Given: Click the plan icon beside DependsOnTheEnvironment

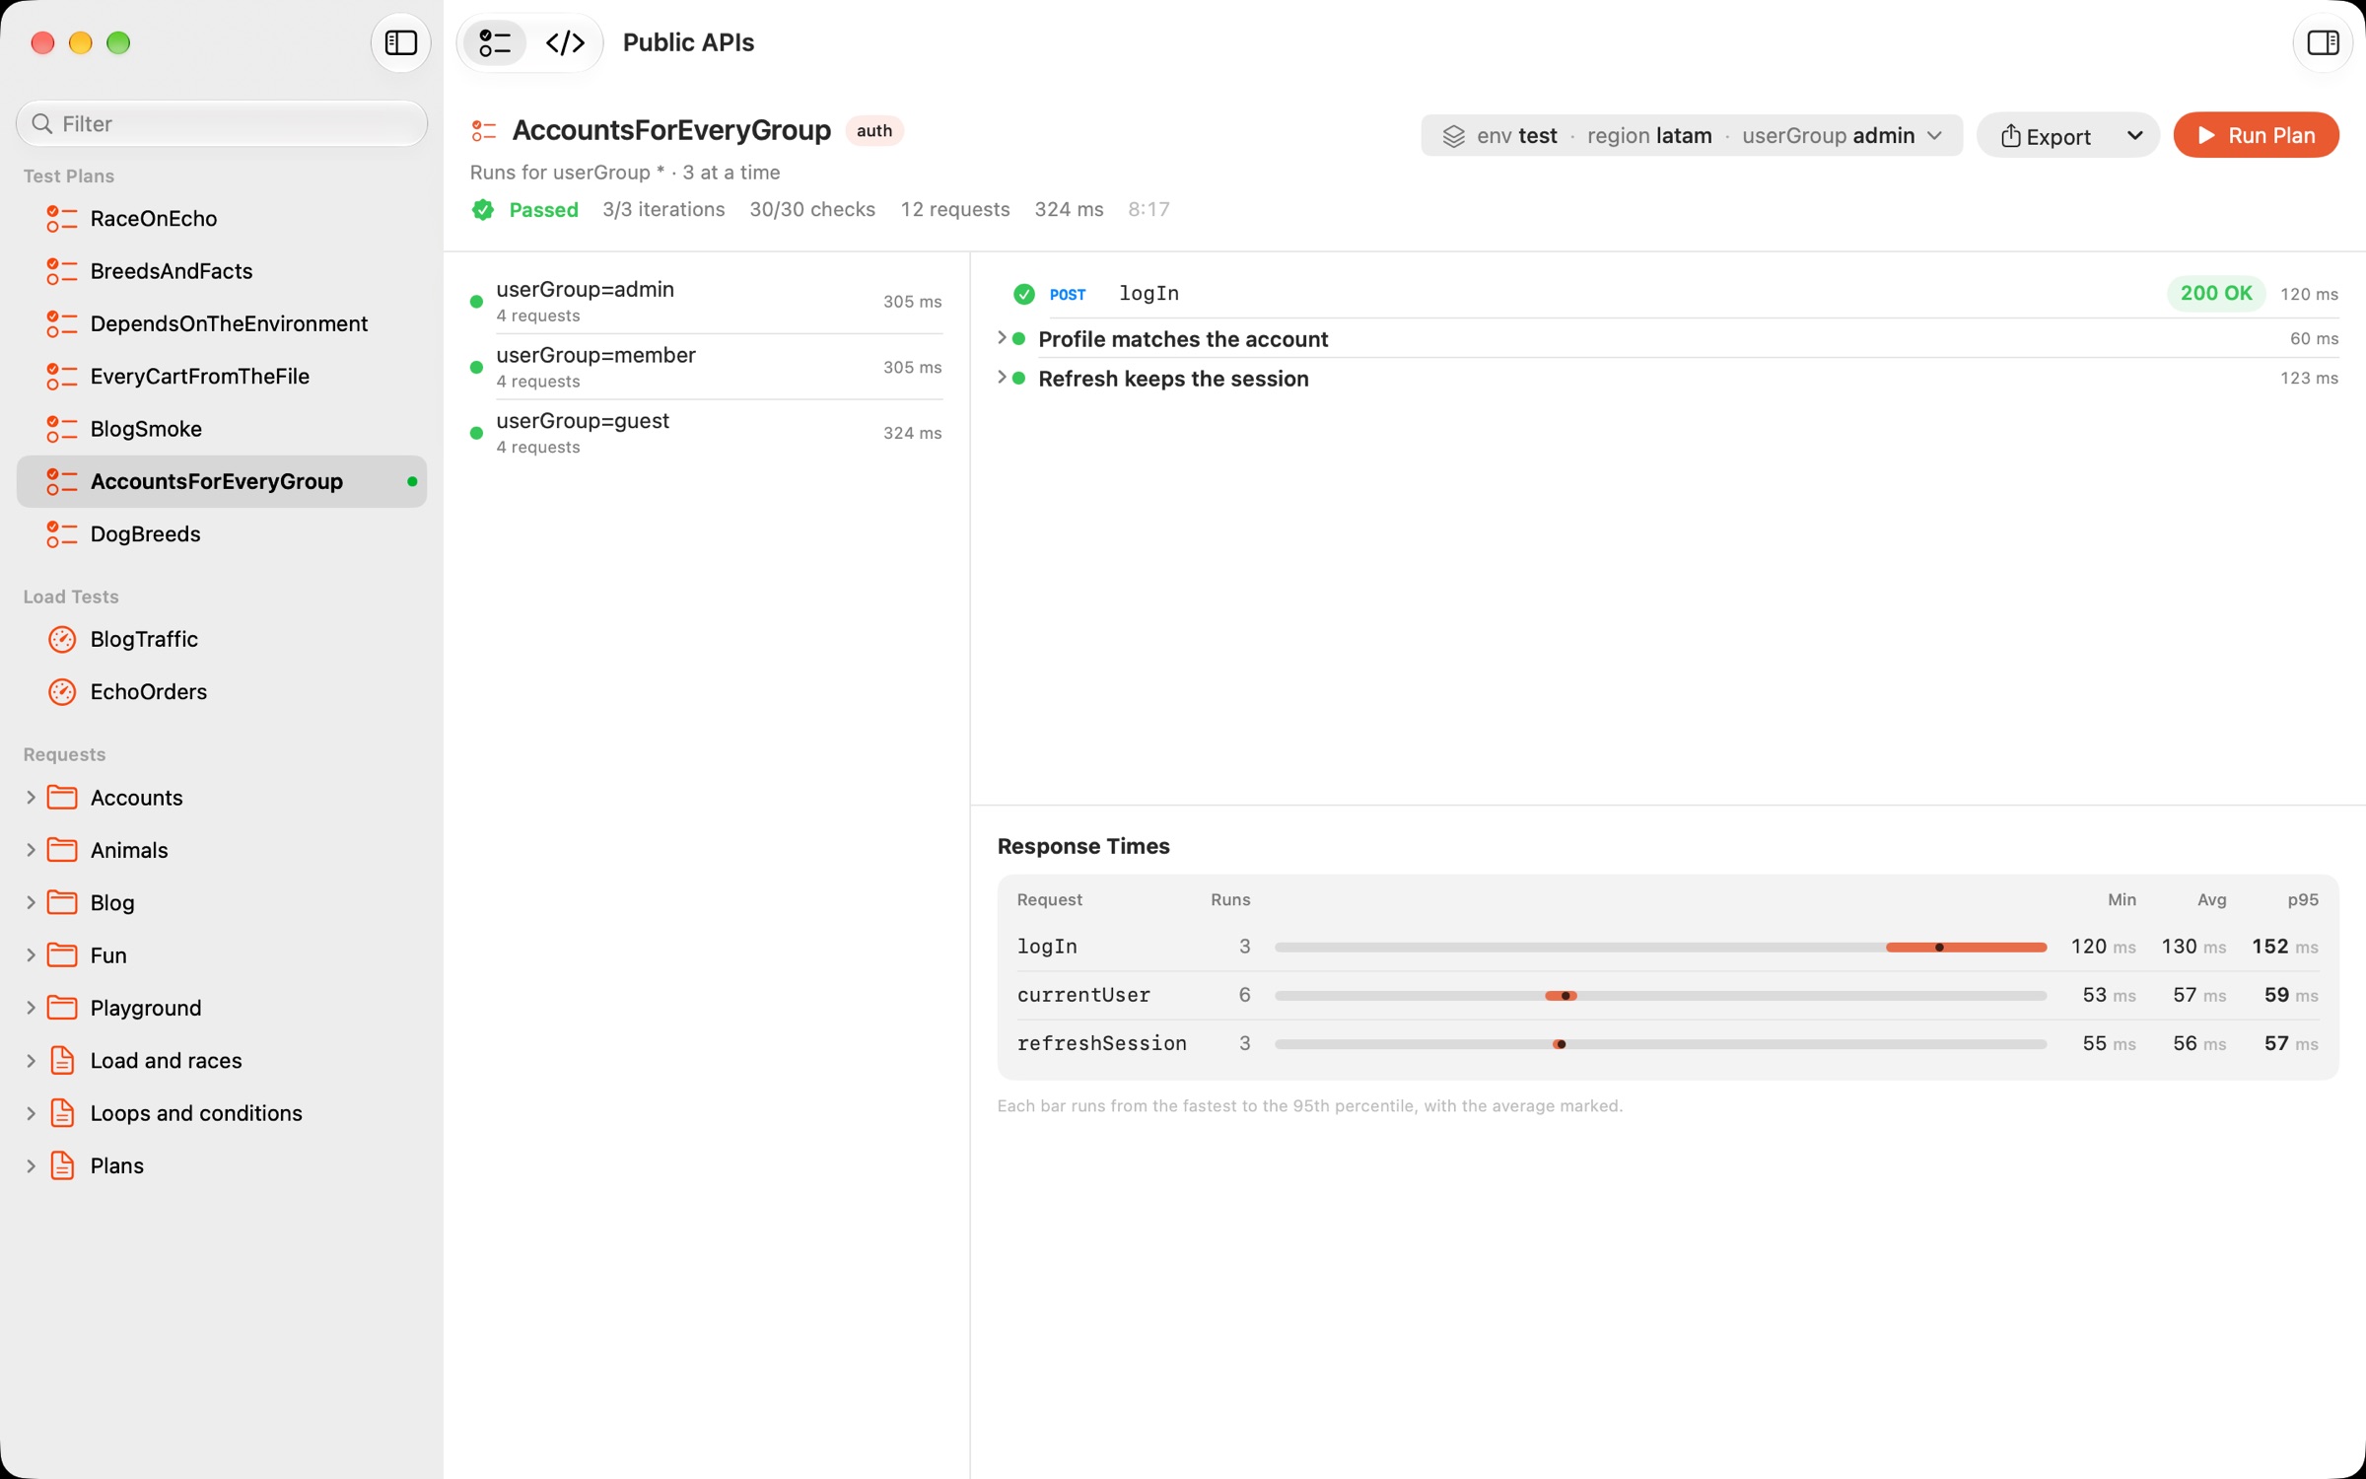Looking at the screenshot, I should (x=62, y=323).
